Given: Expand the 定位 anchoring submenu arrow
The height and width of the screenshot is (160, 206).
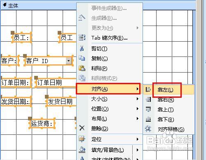Looking at the screenshot, I should click(137, 139).
